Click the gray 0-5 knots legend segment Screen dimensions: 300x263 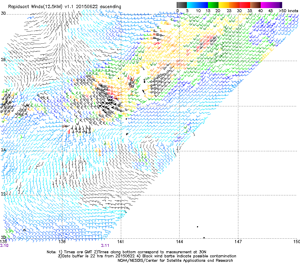click(x=182, y=5)
